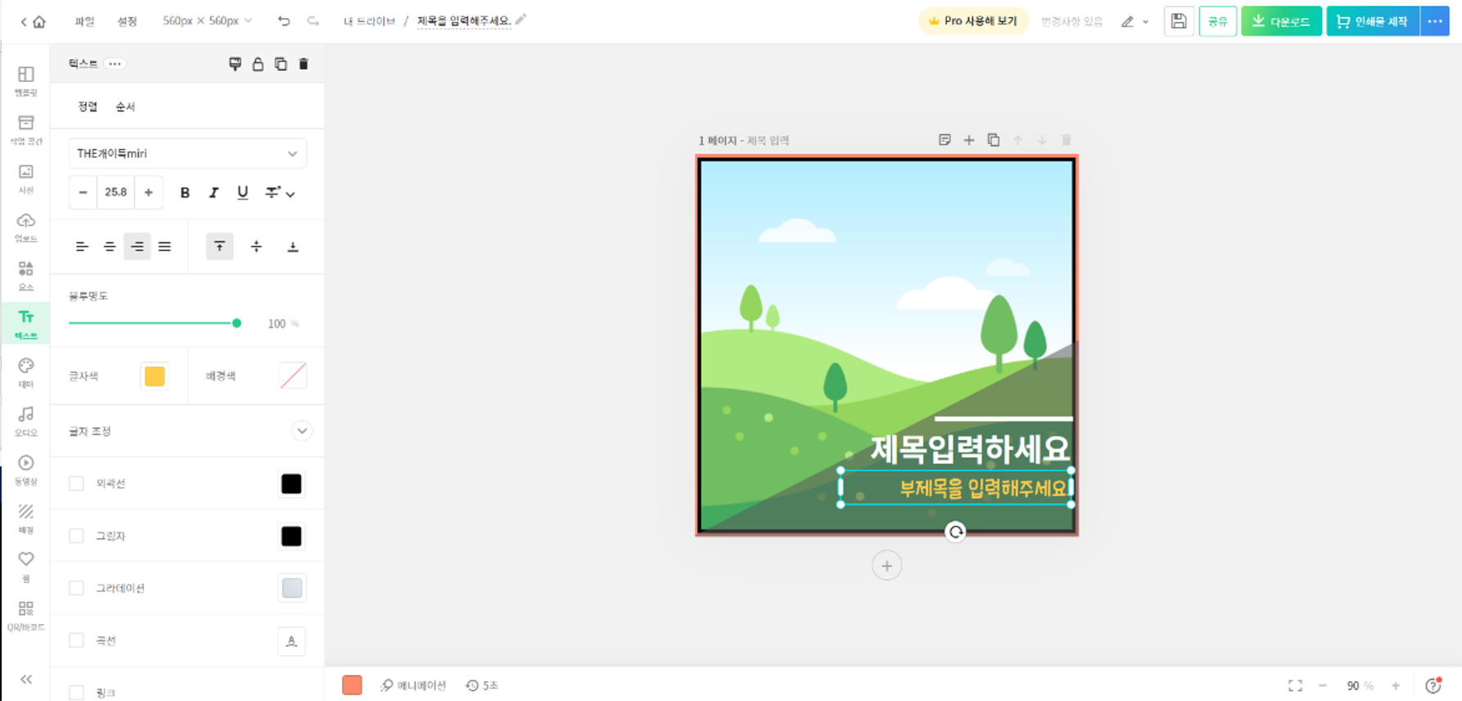Pick the 외곽선 black color swatch
Image resolution: width=1462 pixels, height=701 pixels.
point(291,484)
